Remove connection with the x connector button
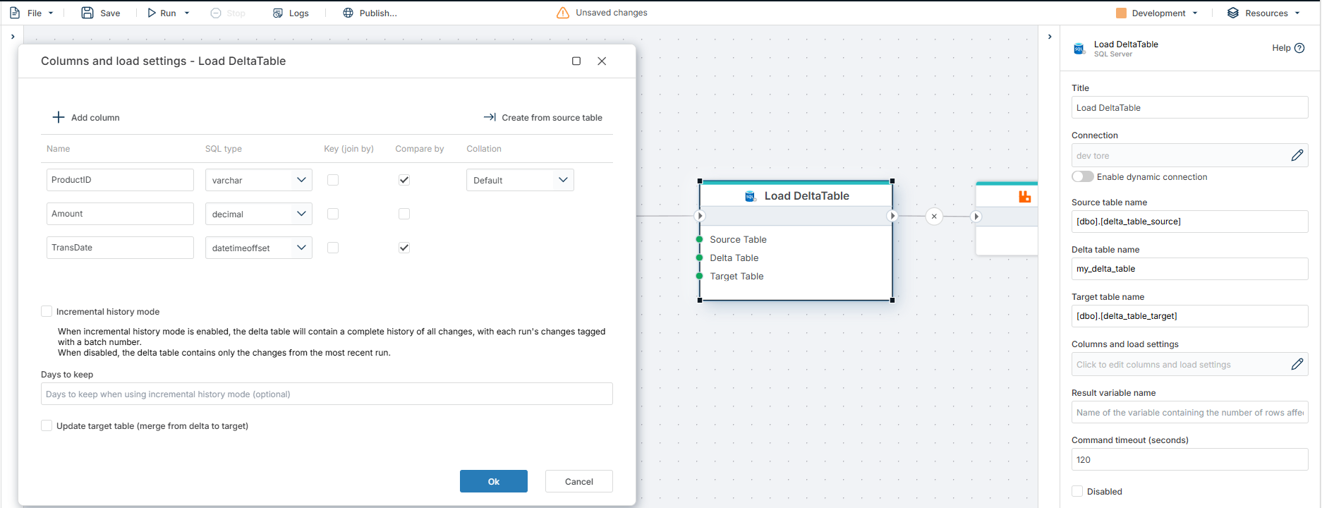The width and height of the screenshot is (1322, 508). 934,216
